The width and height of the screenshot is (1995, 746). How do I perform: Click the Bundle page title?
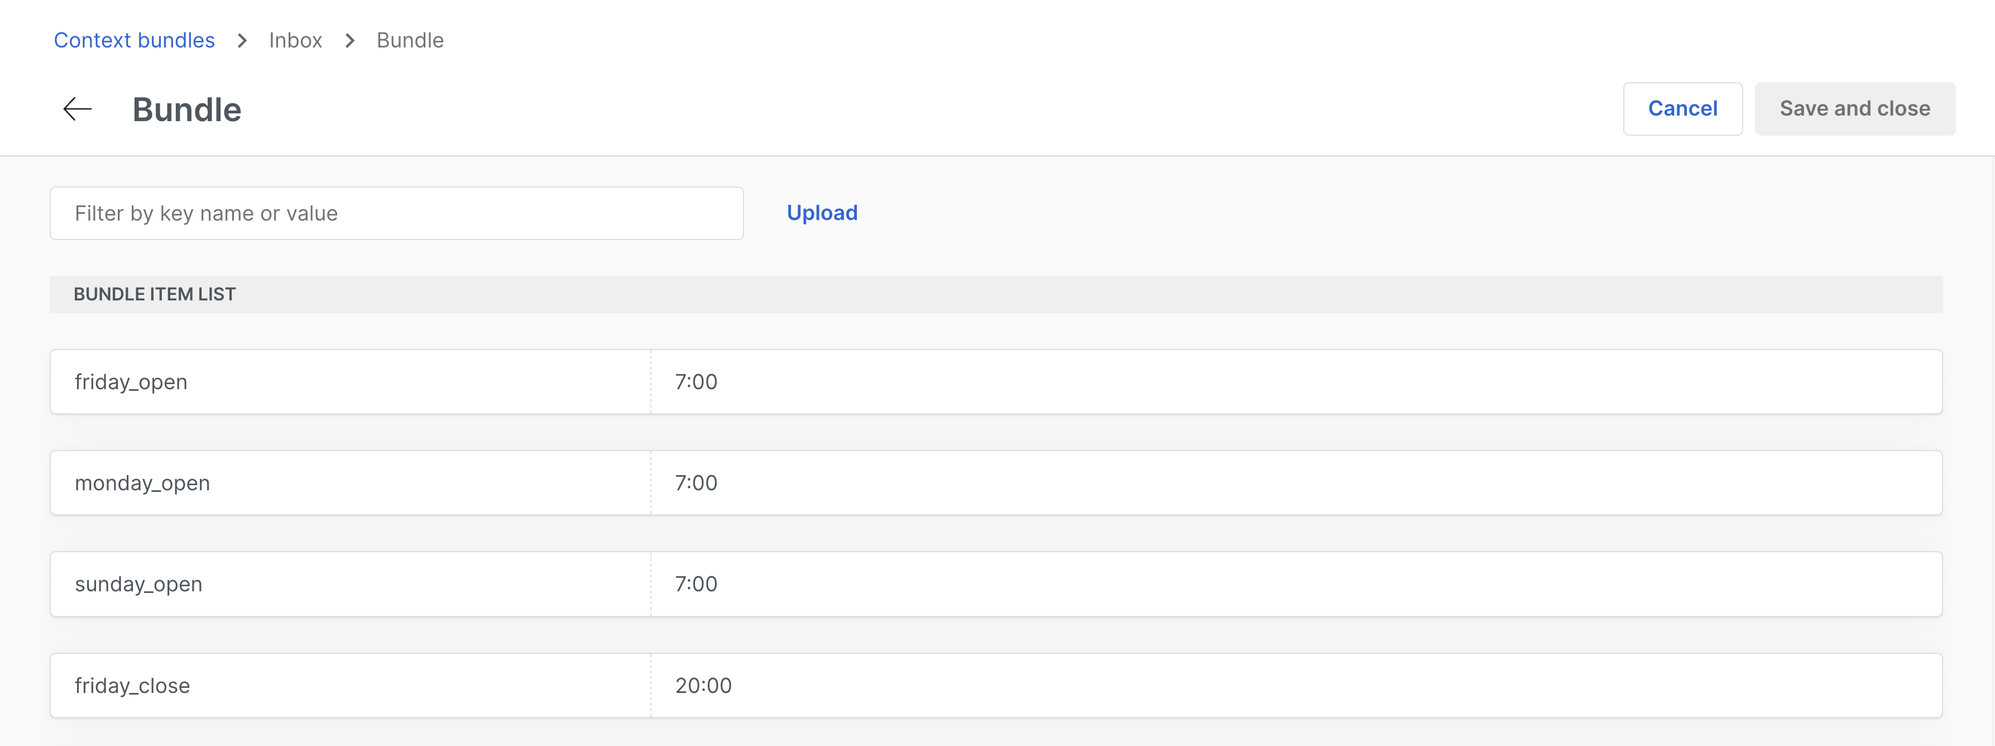(x=186, y=110)
